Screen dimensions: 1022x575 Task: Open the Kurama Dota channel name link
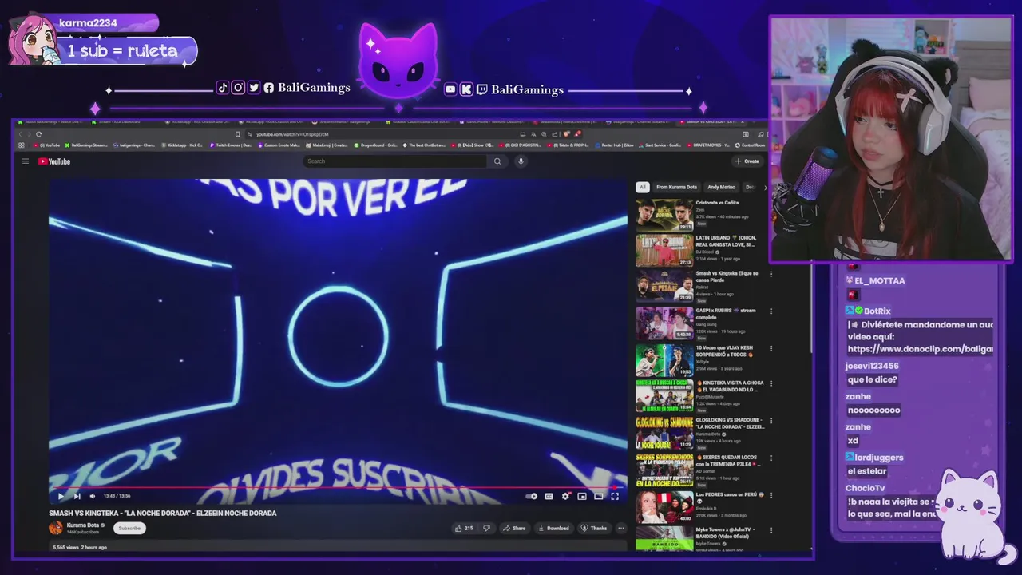coord(83,525)
